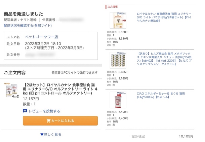Expand details with 詳しく見る text
Screen dimensions: 205x142
[x=53, y=135]
